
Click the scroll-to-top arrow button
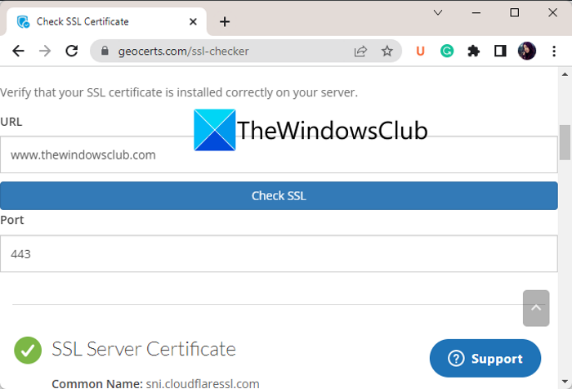coord(536,308)
